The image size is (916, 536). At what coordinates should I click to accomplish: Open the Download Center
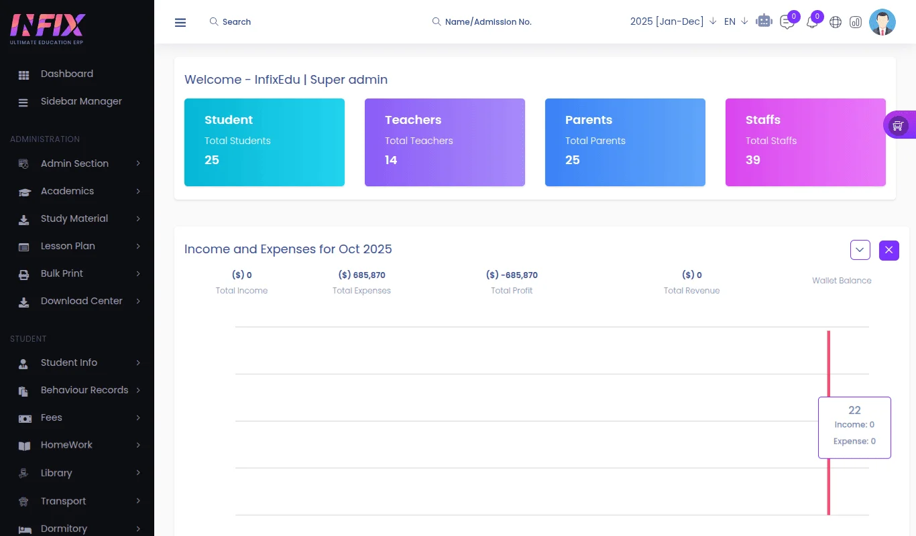pyautogui.click(x=82, y=301)
